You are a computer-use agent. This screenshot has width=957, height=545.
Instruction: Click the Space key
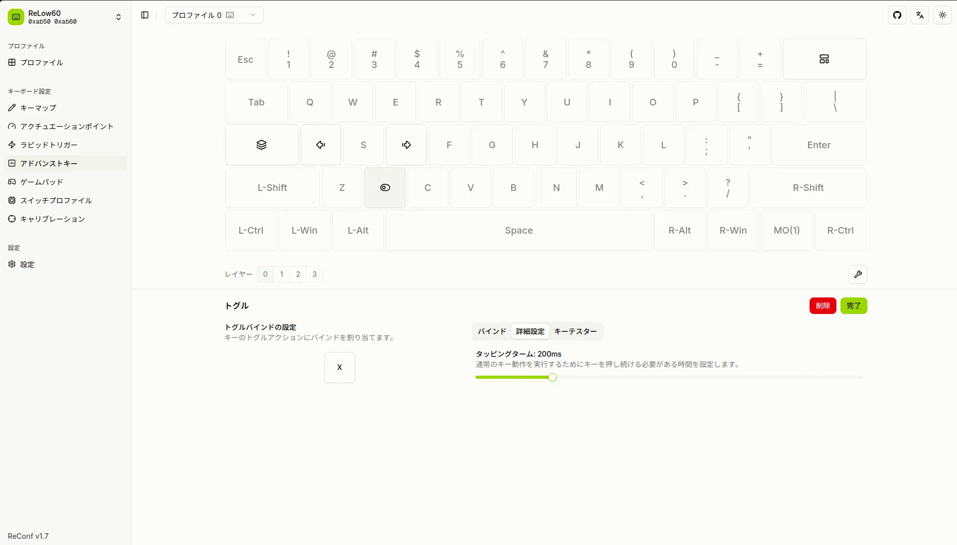pyautogui.click(x=519, y=230)
